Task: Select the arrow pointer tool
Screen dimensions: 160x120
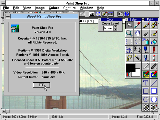Action: point(129,25)
